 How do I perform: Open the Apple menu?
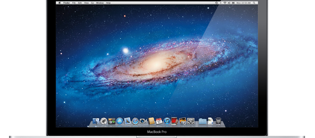tap(59, 3)
